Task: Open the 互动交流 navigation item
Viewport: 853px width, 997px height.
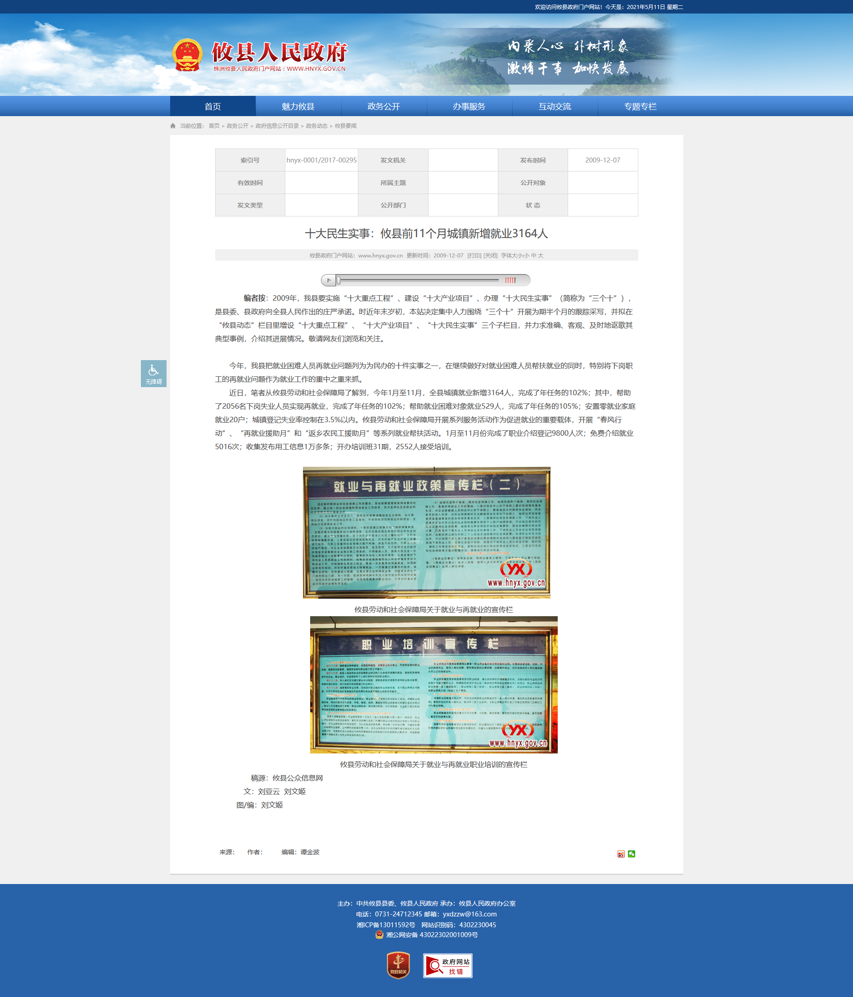Action: [555, 106]
